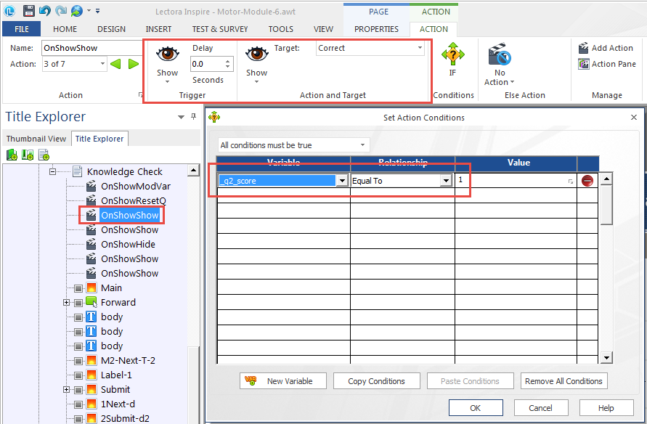
Task: Click the Lectora logo icon at top left
Action: coord(9,11)
